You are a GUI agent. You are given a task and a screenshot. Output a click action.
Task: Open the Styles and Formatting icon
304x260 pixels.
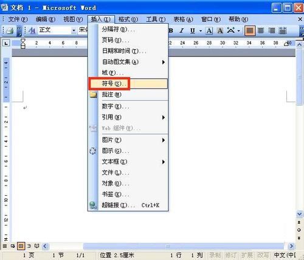(x=32, y=30)
